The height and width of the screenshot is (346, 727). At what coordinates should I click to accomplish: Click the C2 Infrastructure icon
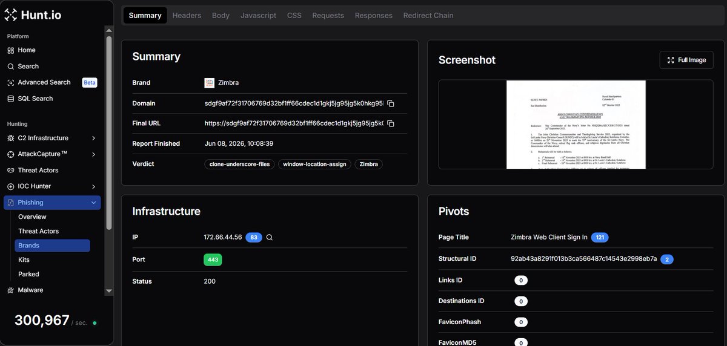tap(11, 138)
